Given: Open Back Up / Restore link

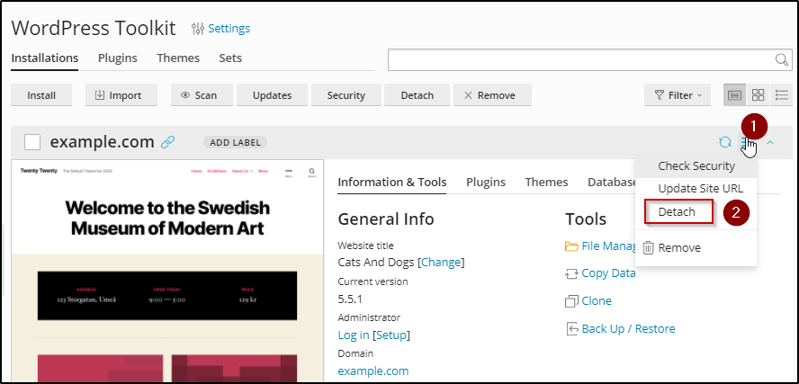Looking at the screenshot, I should point(628,328).
